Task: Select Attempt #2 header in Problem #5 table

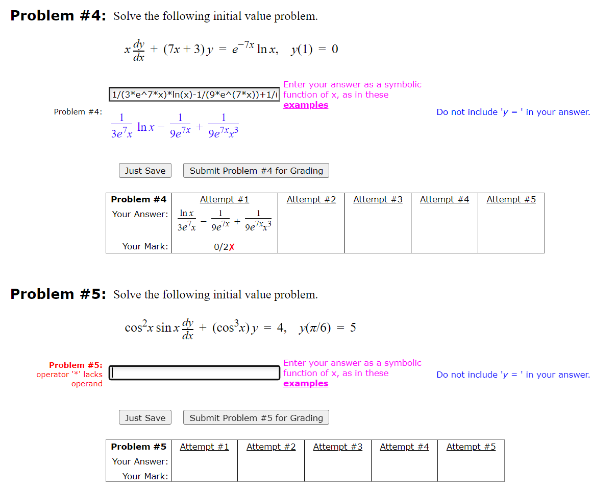Action: [271, 447]
